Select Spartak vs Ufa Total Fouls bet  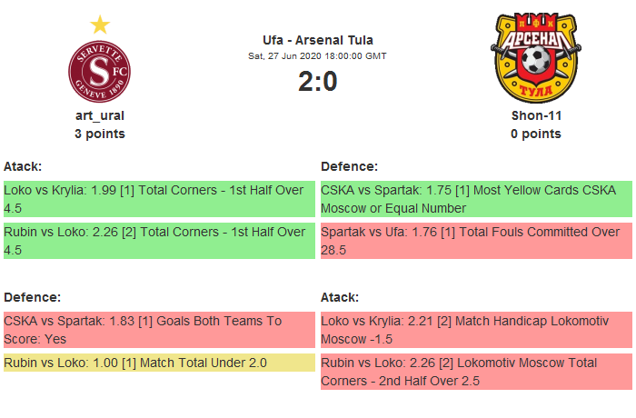[x=475, y=241]
